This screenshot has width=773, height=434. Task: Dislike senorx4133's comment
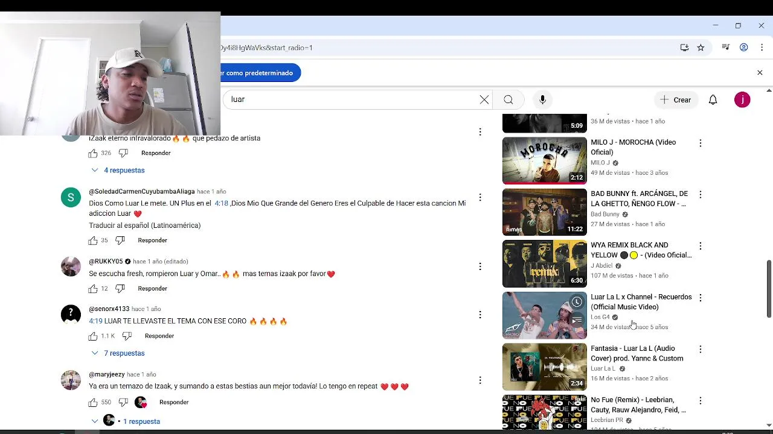coord(127,336)
